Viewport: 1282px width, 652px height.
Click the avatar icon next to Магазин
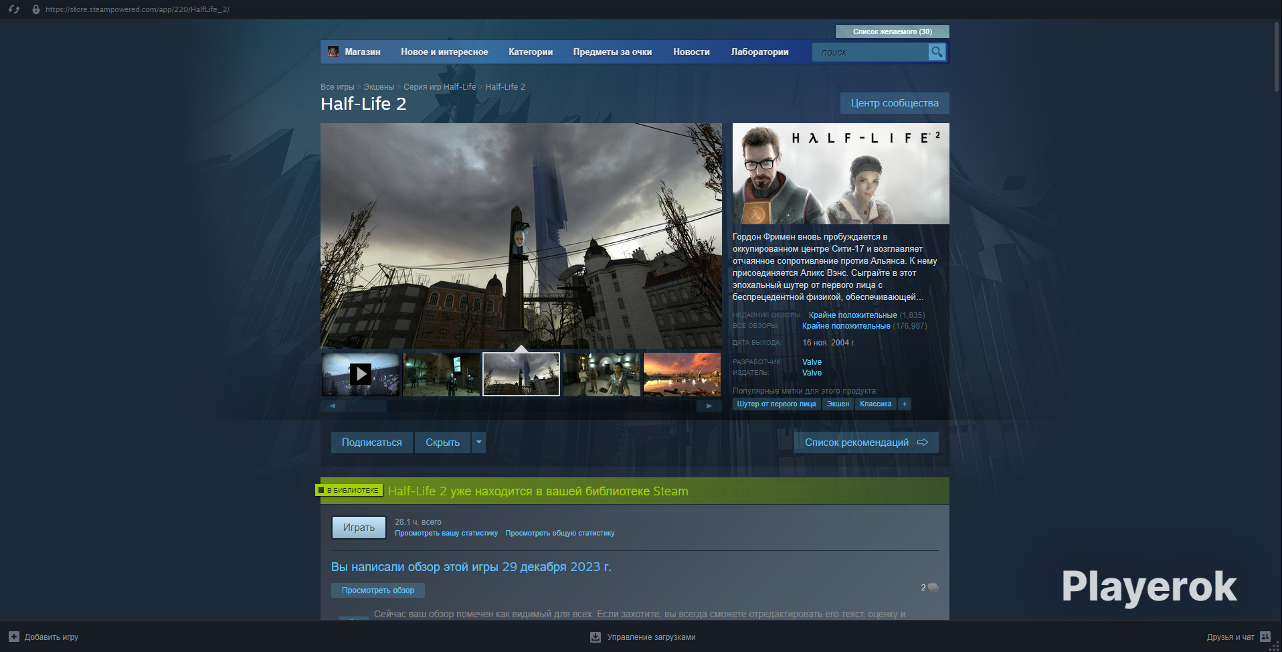[x=333, y=52]
